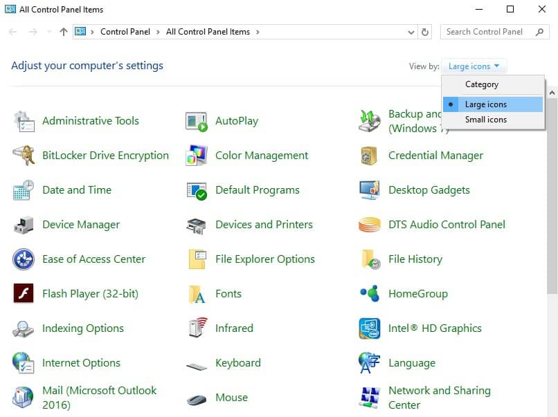Open the address bar history dropdown arrow
558x417 pixels.
(413, 32)
